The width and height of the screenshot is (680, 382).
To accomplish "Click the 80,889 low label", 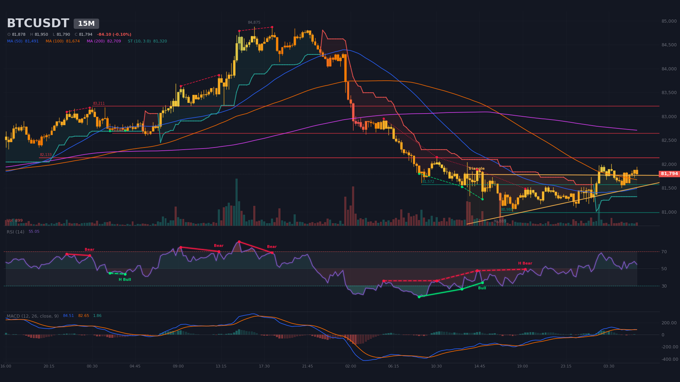I will click(500, 221).
